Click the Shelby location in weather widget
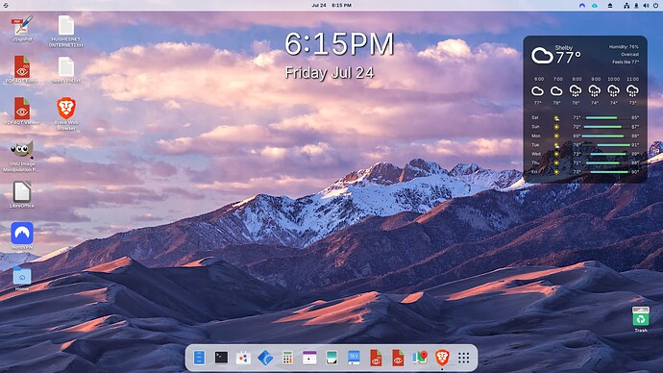Image resolution: width=663 pixels, height=373 pixels. (564, 48)
